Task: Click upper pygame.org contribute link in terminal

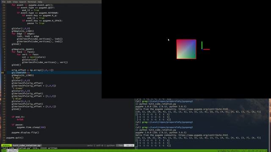Action: pos(203,109)
